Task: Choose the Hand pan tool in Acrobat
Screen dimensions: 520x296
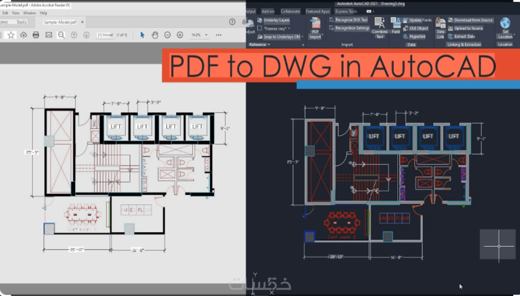Action: (155, 35)
